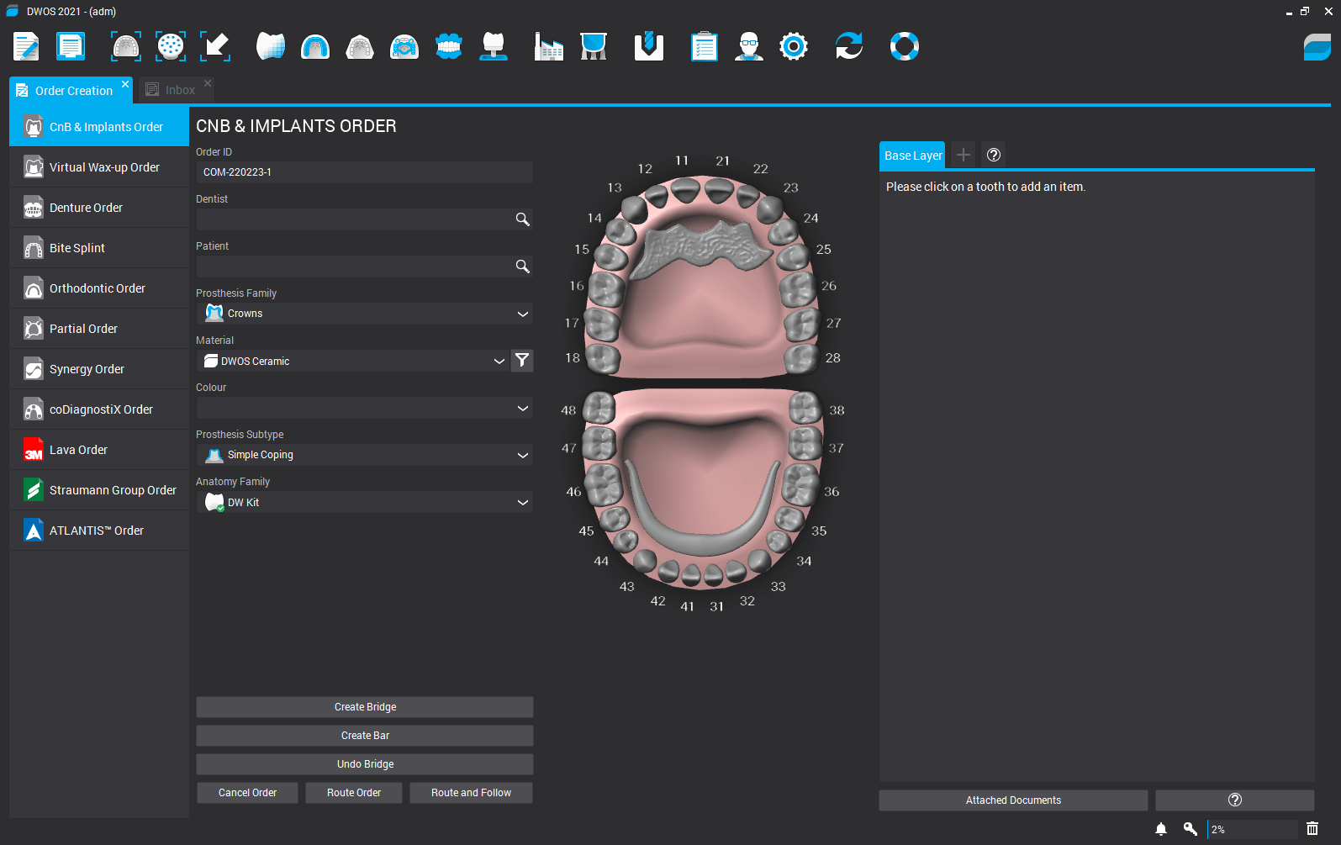Open the grey model builder arch icon

[360, 46]
